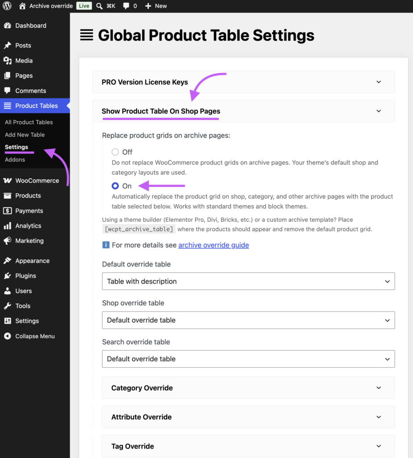
Task: Click the Marketing megaphone icon
Action: 8,241
